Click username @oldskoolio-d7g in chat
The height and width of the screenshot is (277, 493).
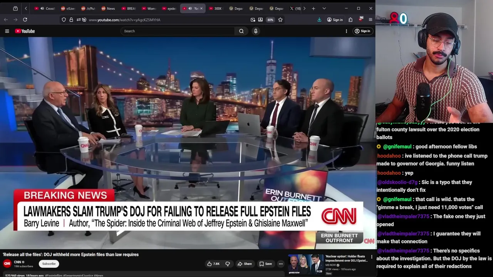(x=397, y=182)
